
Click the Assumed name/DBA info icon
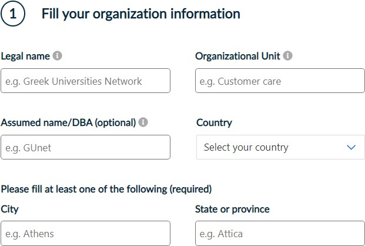pyautogui.click(x=143, y=122)
